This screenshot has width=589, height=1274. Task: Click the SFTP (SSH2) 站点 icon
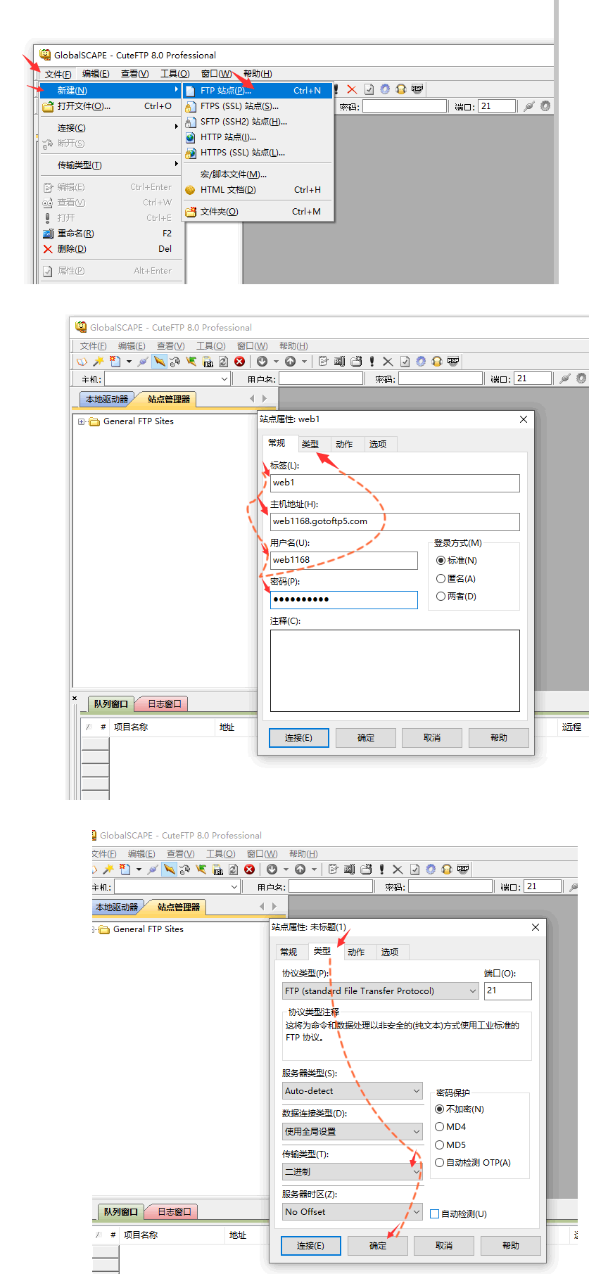click(x=190, y=122)
